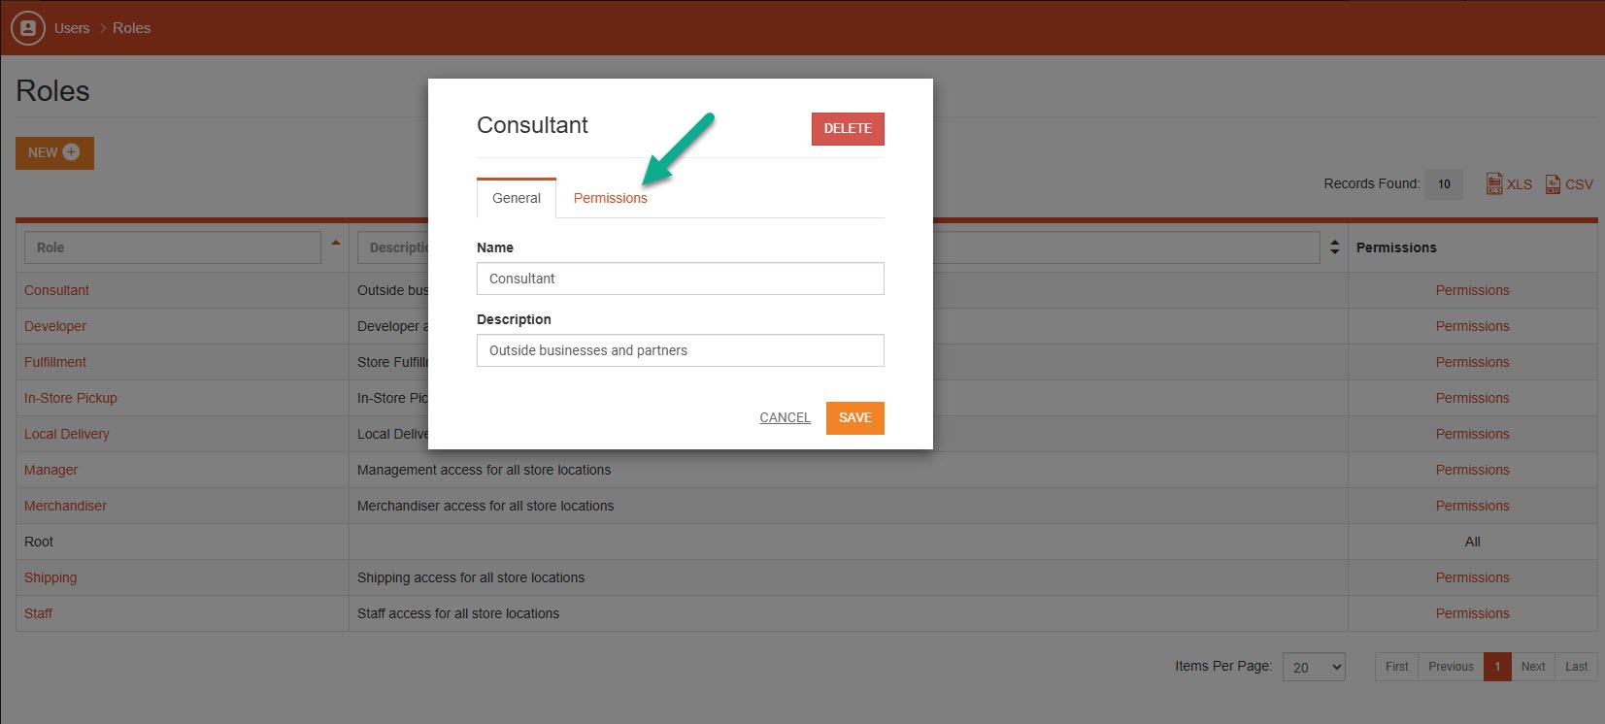Open Permissions for Fulfillment row

tap(1472, 362)
